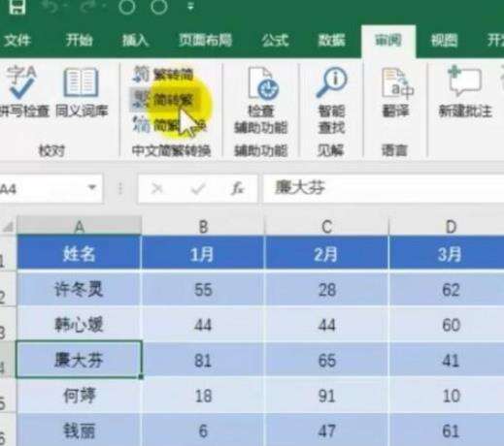Select 何婷's 3月 value 10
This screenshot has width=504, height=446.
pyautogui.click(x=447, y=395)
